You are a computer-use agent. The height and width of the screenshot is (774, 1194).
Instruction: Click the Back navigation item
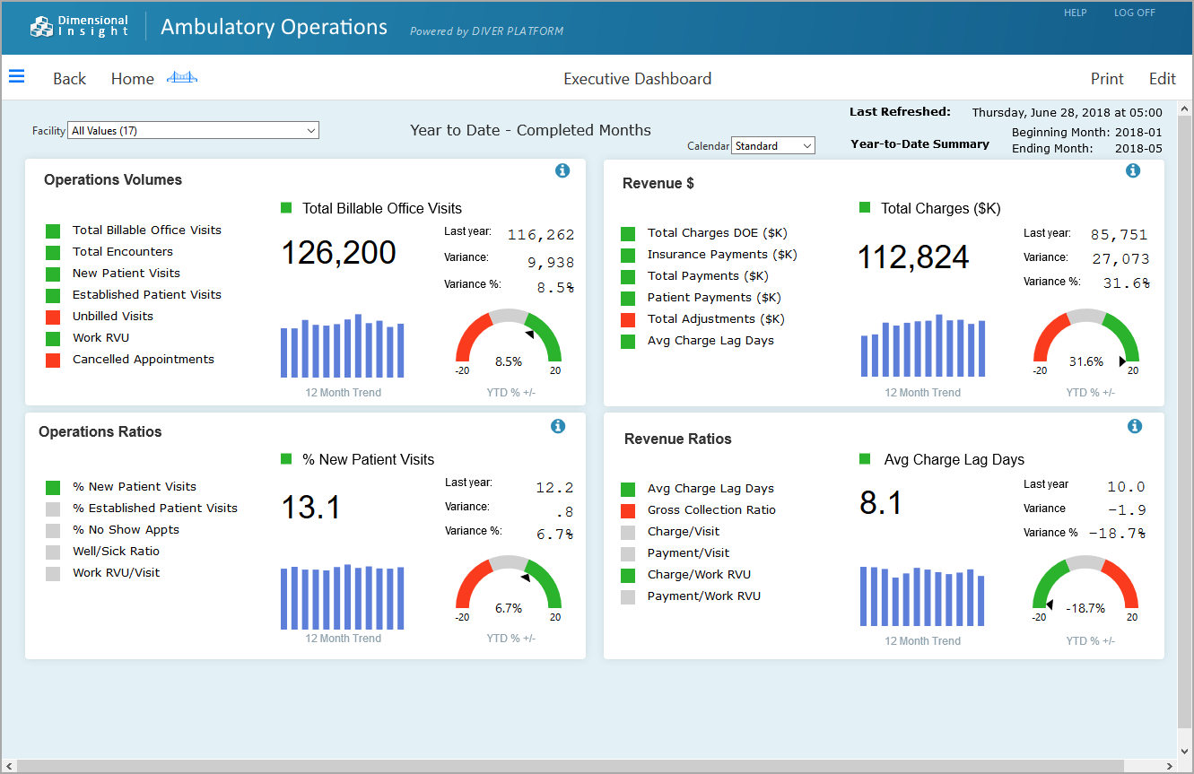tap(69, 79)
